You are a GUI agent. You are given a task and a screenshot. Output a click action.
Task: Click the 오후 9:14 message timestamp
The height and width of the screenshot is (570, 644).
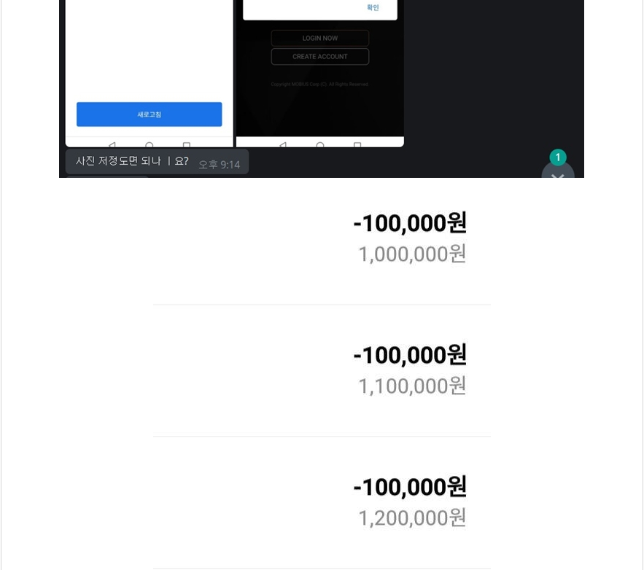click(x=220, y=165)
